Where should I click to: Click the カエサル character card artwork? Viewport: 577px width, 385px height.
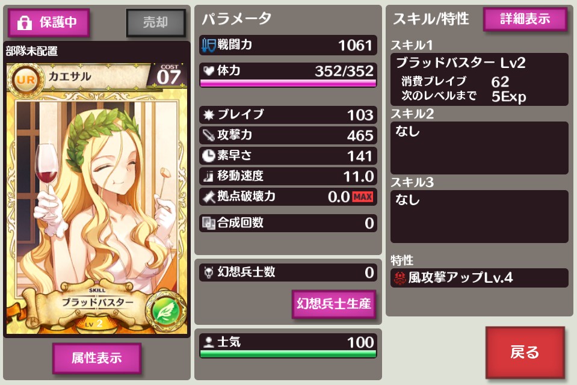97,199
